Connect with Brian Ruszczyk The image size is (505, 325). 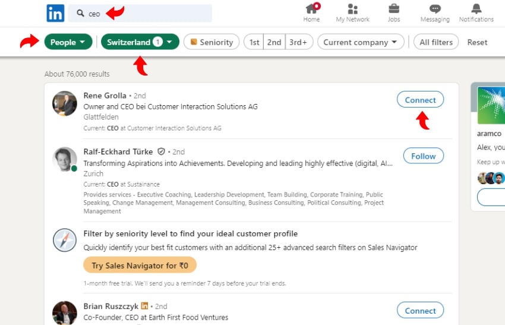(420, 310)
